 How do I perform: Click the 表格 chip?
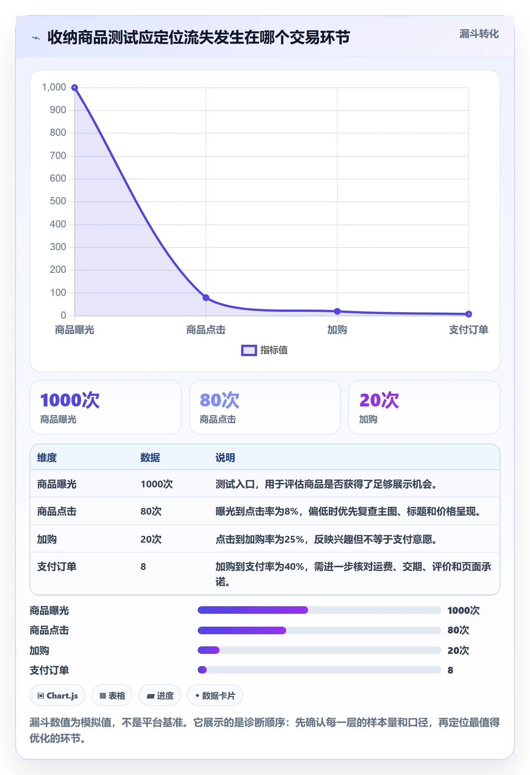click(x=112, y=696)
